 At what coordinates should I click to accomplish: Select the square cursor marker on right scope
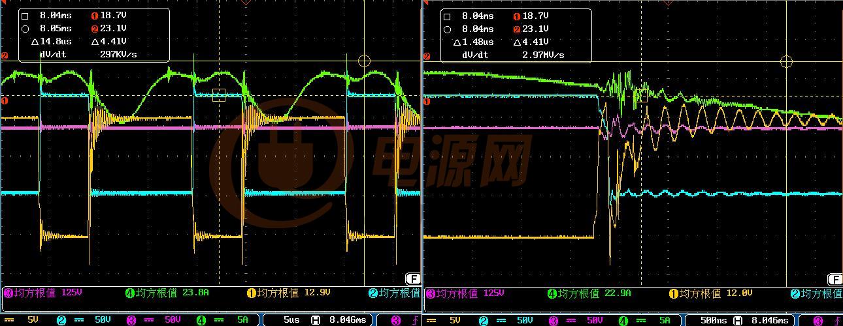(x=642, y=96)
